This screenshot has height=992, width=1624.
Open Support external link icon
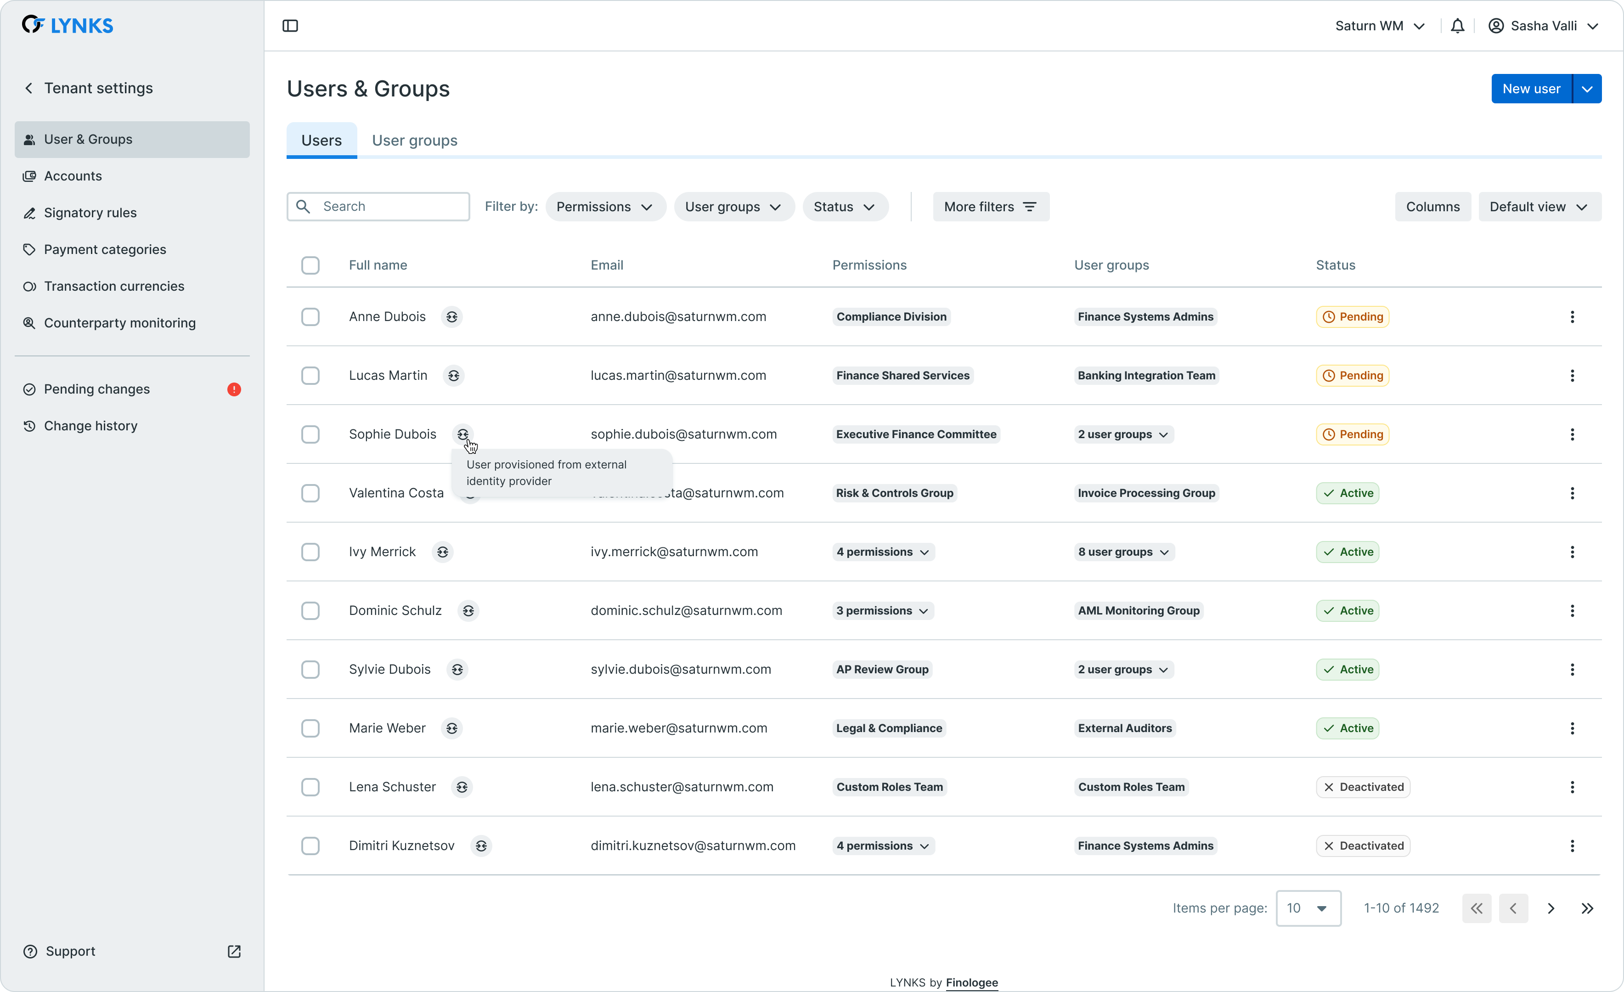234,951
